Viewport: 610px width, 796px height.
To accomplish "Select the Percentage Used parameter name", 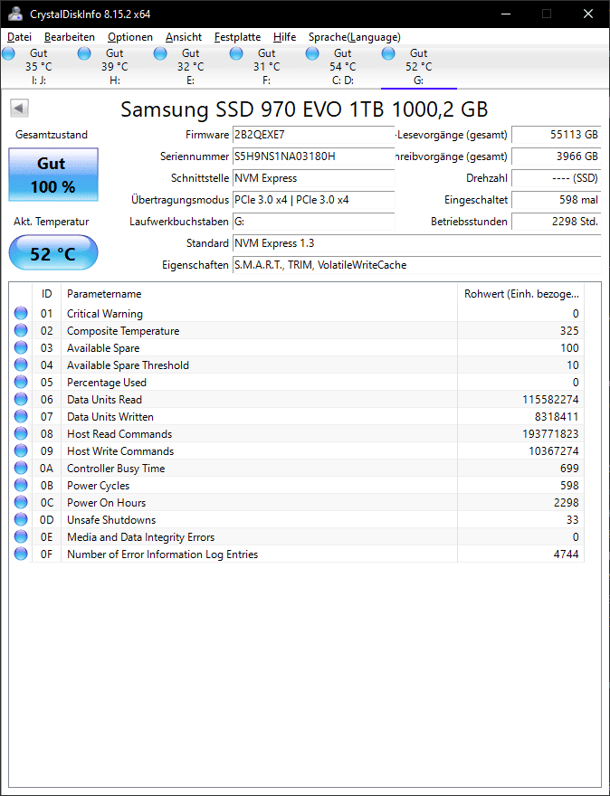I will tap(107, 383).
